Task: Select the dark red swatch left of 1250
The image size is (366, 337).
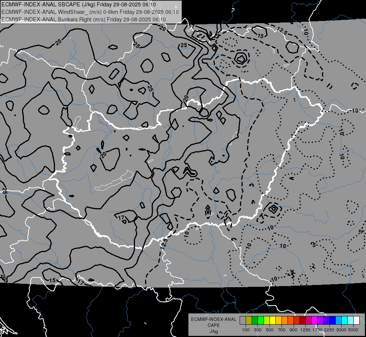Action: point(302,321)
